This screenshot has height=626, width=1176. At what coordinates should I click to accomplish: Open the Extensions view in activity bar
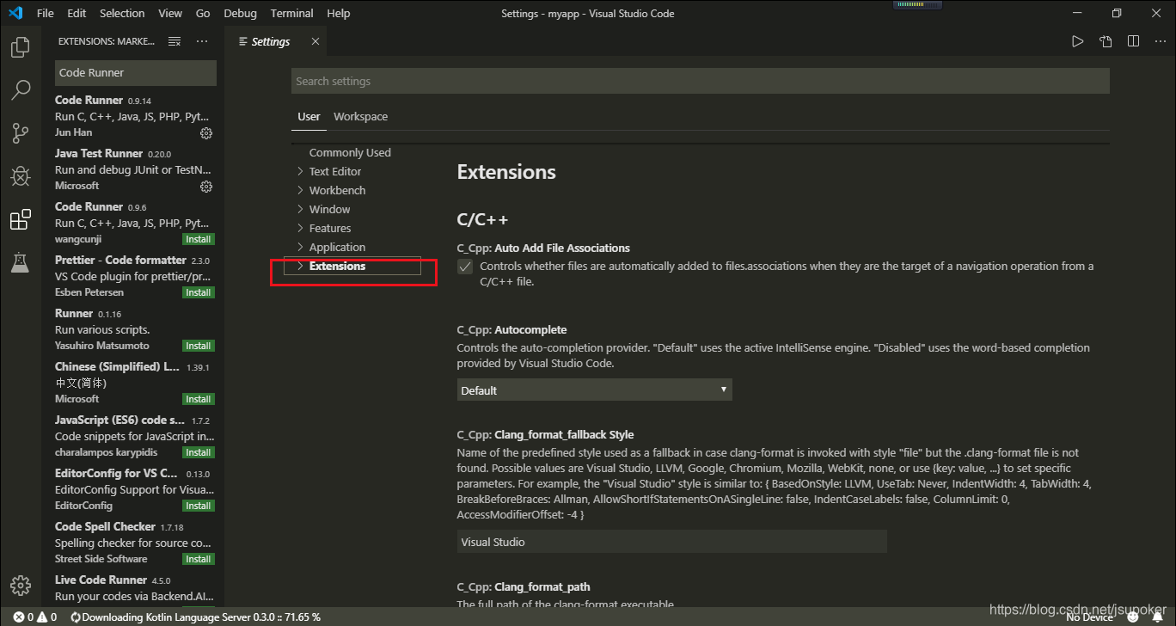[21, 220]
